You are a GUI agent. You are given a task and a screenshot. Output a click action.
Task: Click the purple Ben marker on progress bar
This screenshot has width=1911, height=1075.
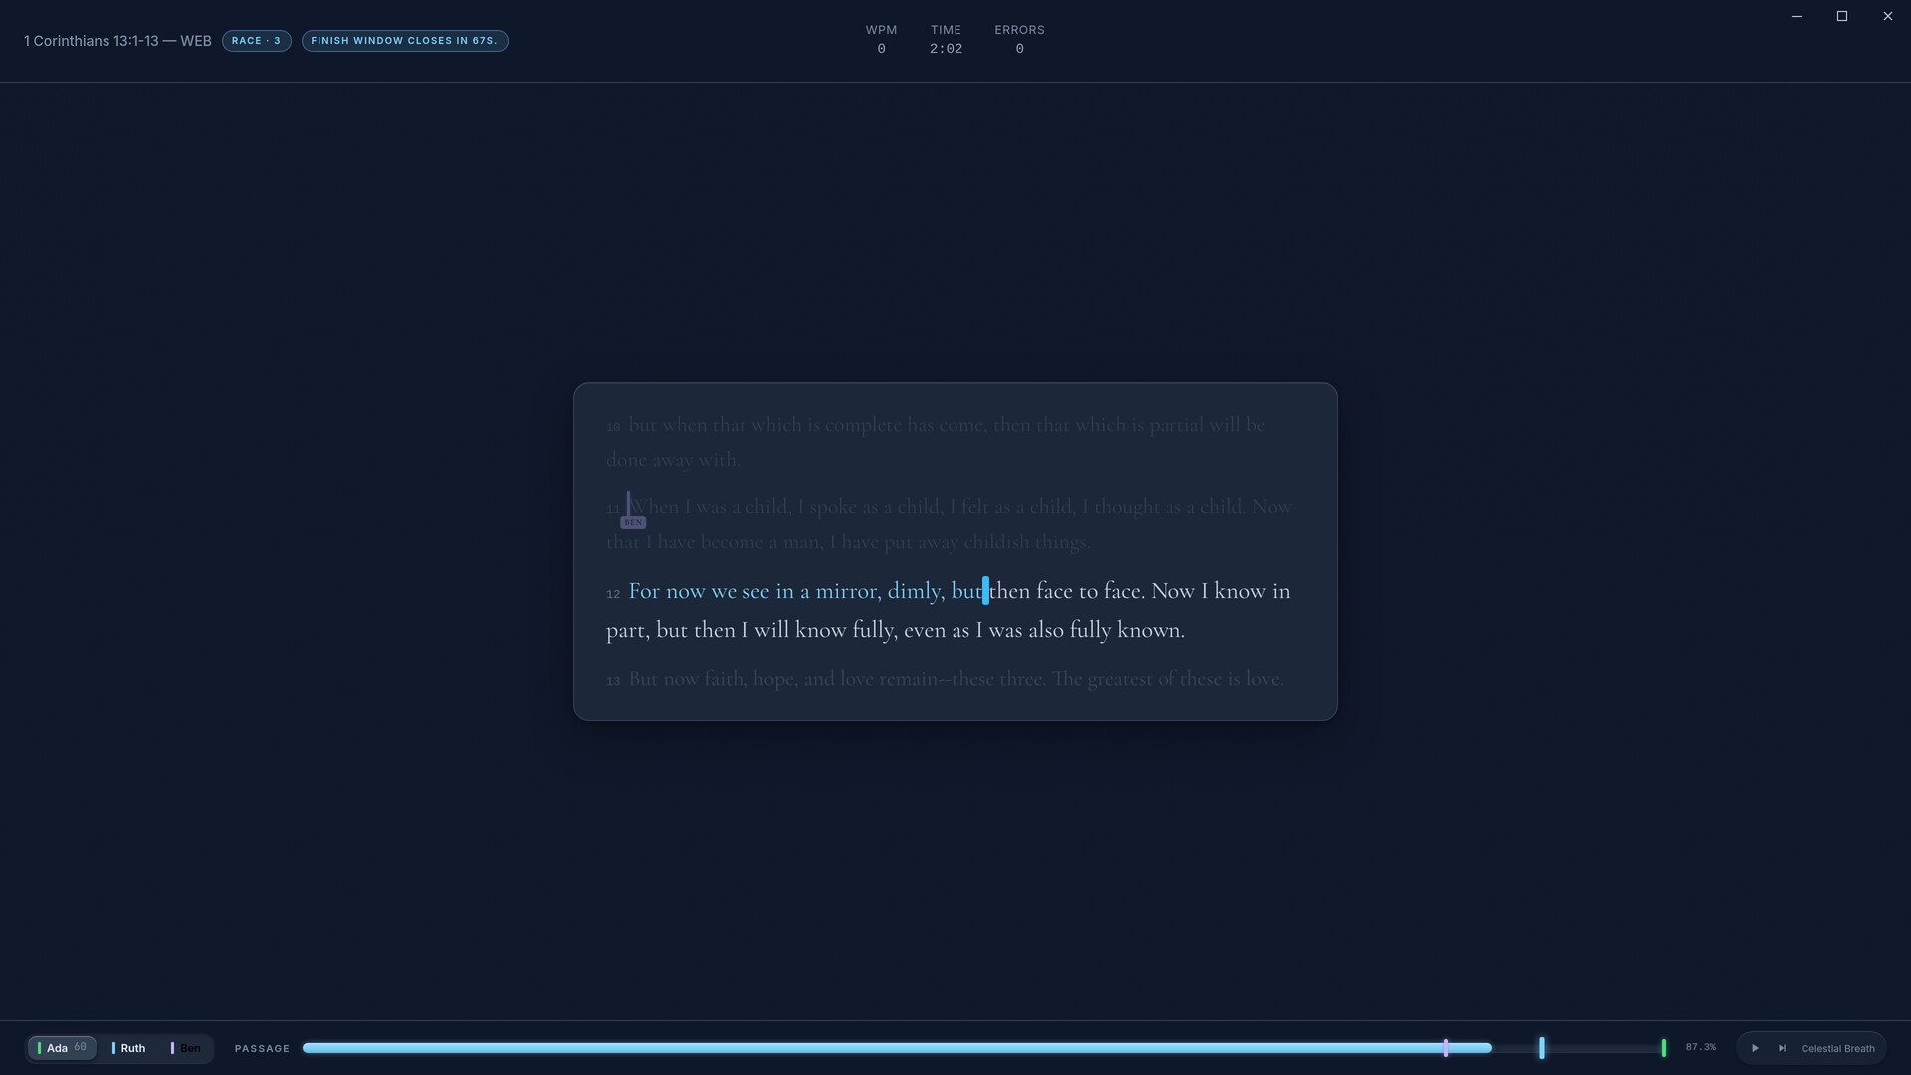pyautogui.click(x=1446, y=1048)
